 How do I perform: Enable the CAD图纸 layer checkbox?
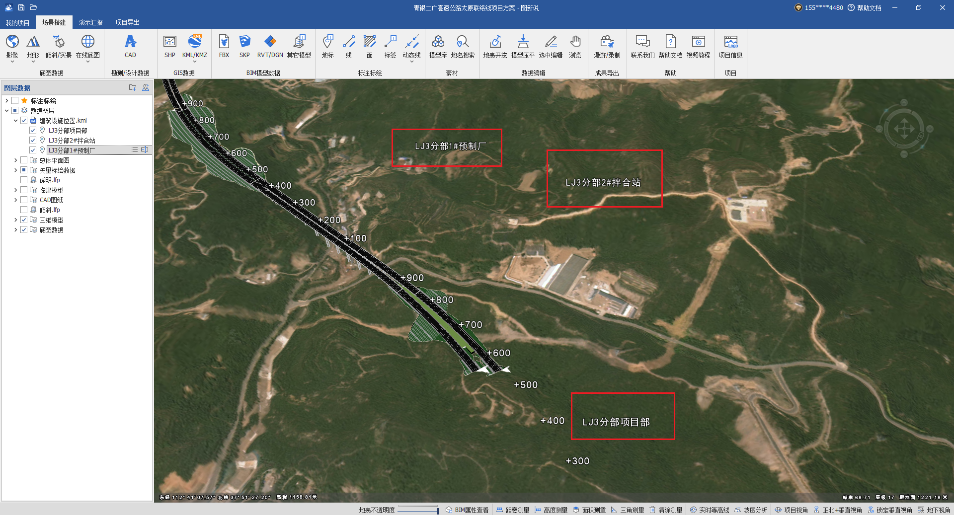point(24,200)
